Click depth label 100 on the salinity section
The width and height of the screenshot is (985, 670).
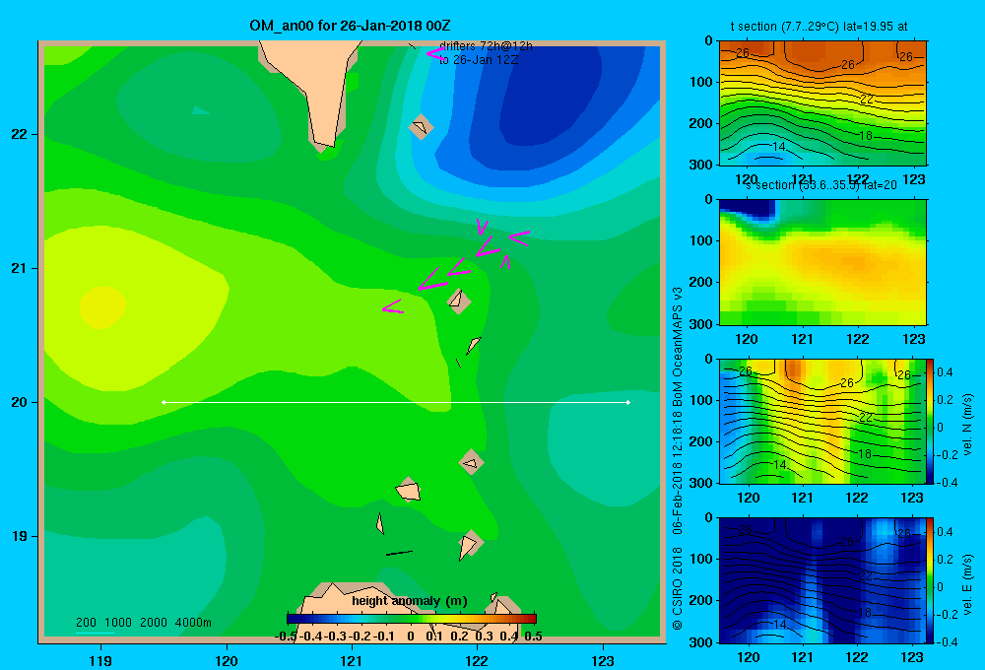tap(700, 240)
